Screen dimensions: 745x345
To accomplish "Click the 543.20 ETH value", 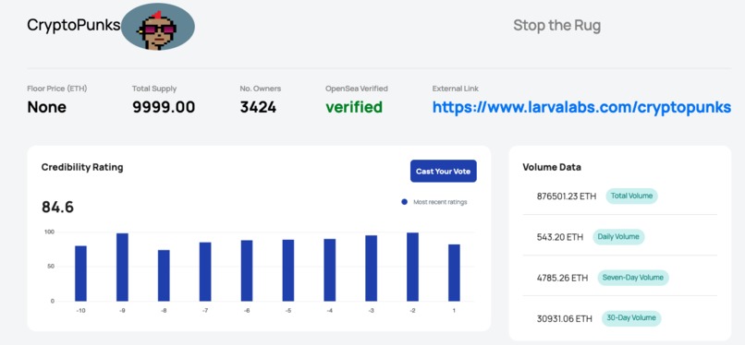I will click(x=560, y=237).
